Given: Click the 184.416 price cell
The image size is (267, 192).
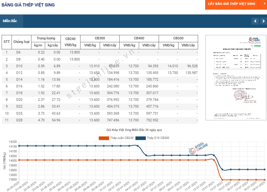Looking at the screenshot, I should 113,80.
